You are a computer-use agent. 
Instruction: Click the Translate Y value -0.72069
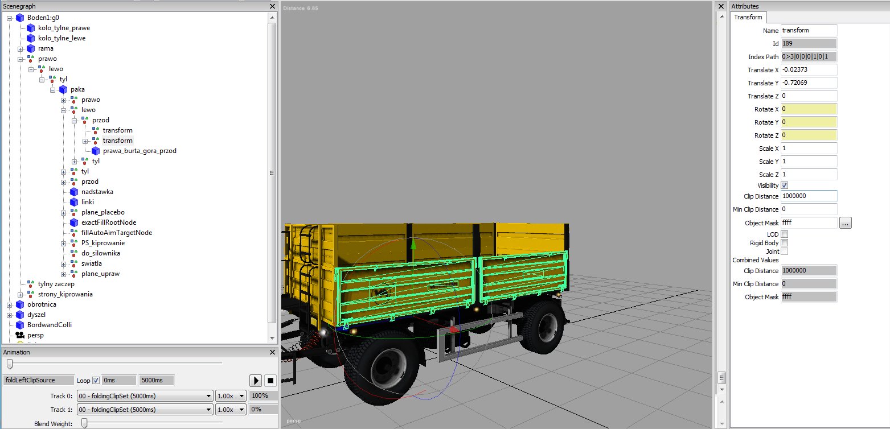(x=809, y=83)
